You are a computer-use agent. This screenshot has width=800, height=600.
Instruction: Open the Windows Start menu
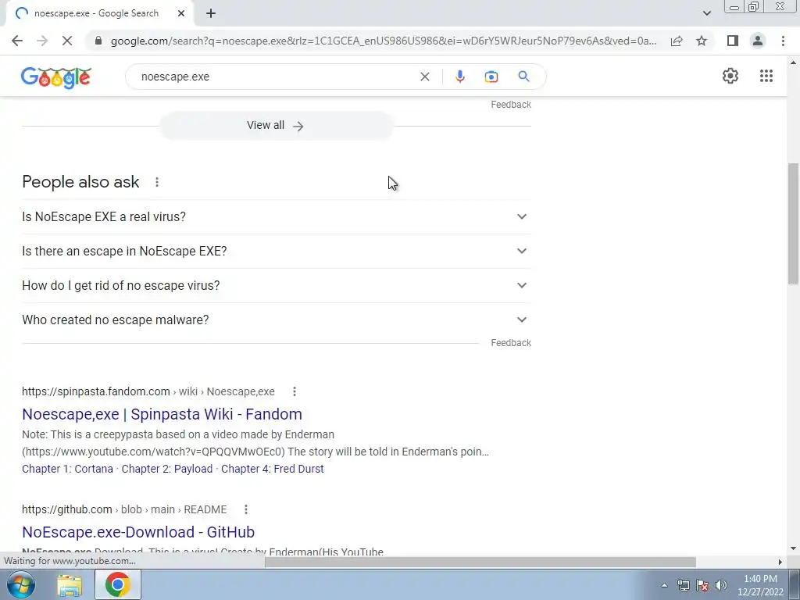pyautogui.click(x=20, y=584)
